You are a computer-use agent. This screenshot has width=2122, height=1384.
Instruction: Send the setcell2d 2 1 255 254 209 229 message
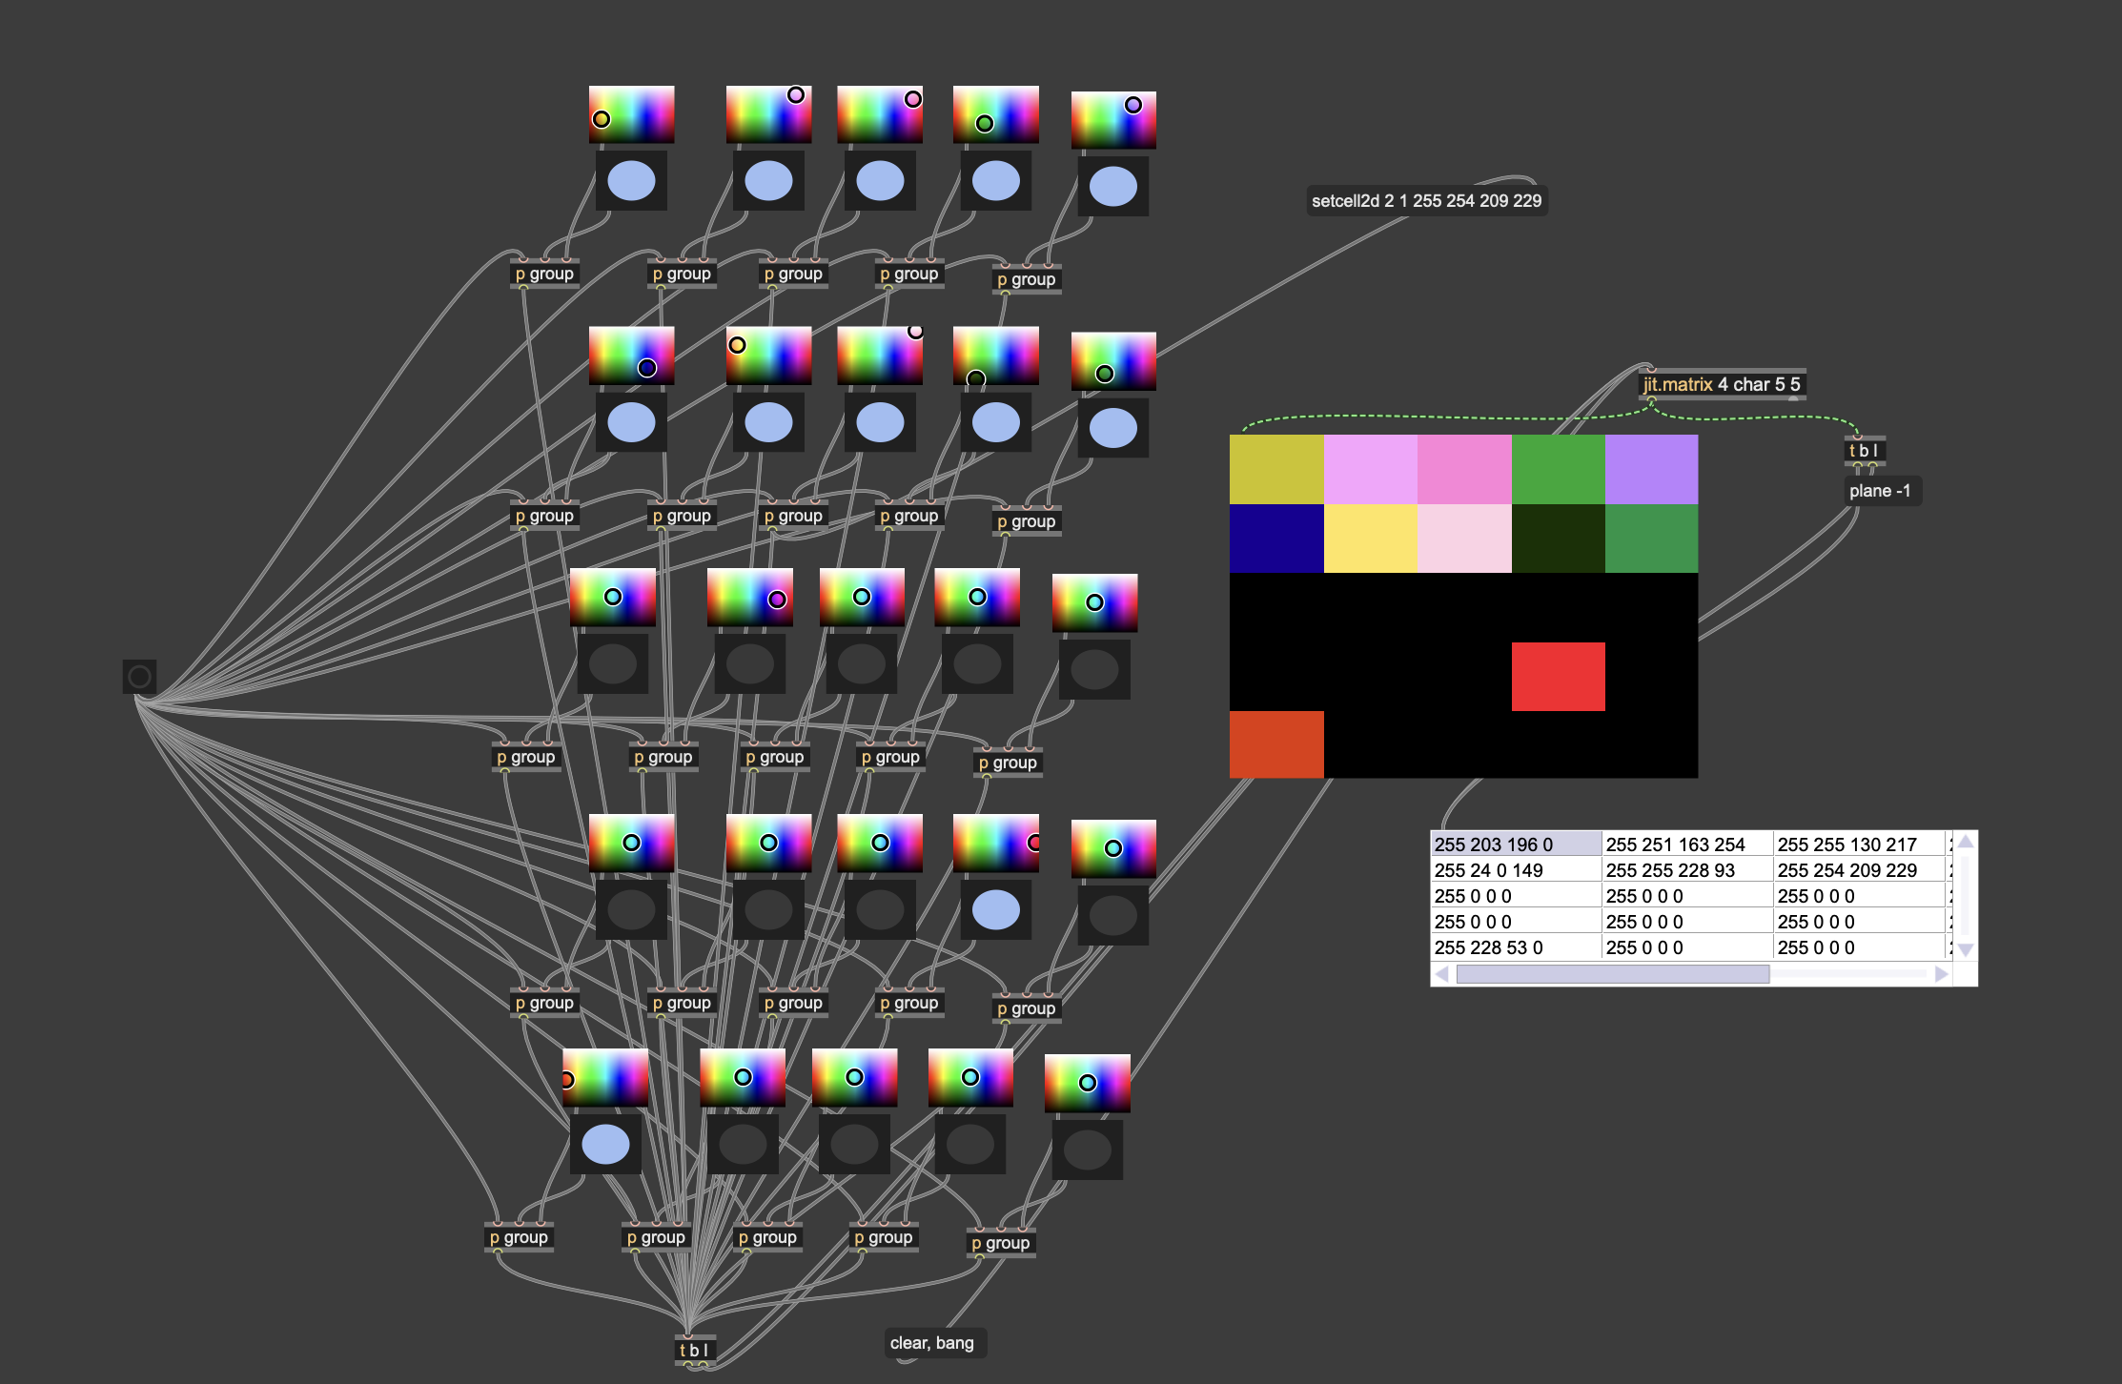(x=1428, y=201)
